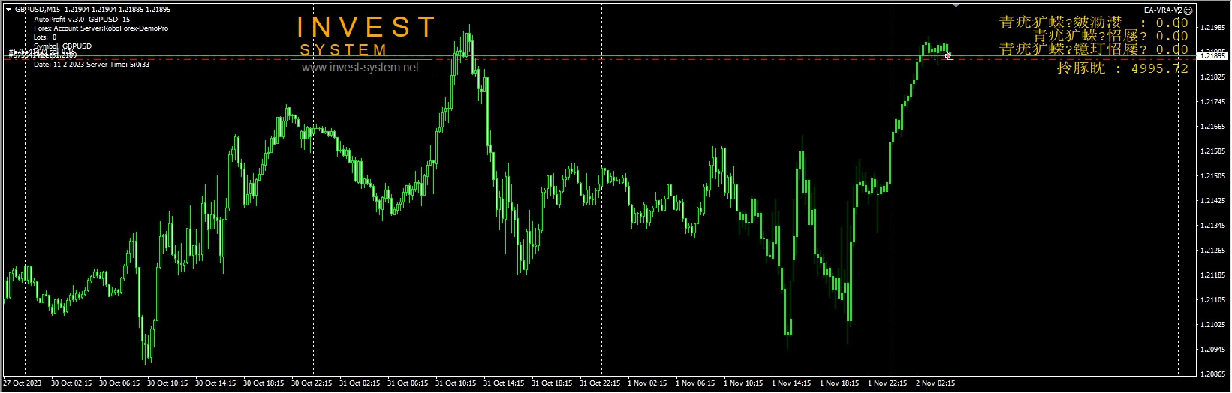Click the '31 Oct 02:15' time axis label

coord(360,383)
